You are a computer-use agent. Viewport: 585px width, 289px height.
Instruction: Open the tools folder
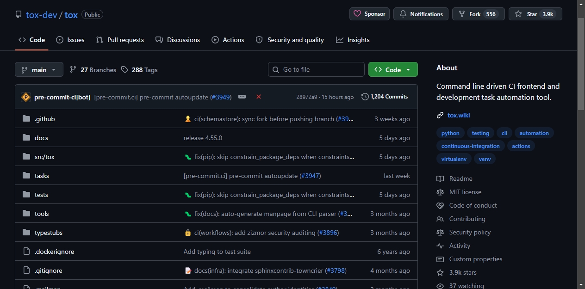pos(42,214)
